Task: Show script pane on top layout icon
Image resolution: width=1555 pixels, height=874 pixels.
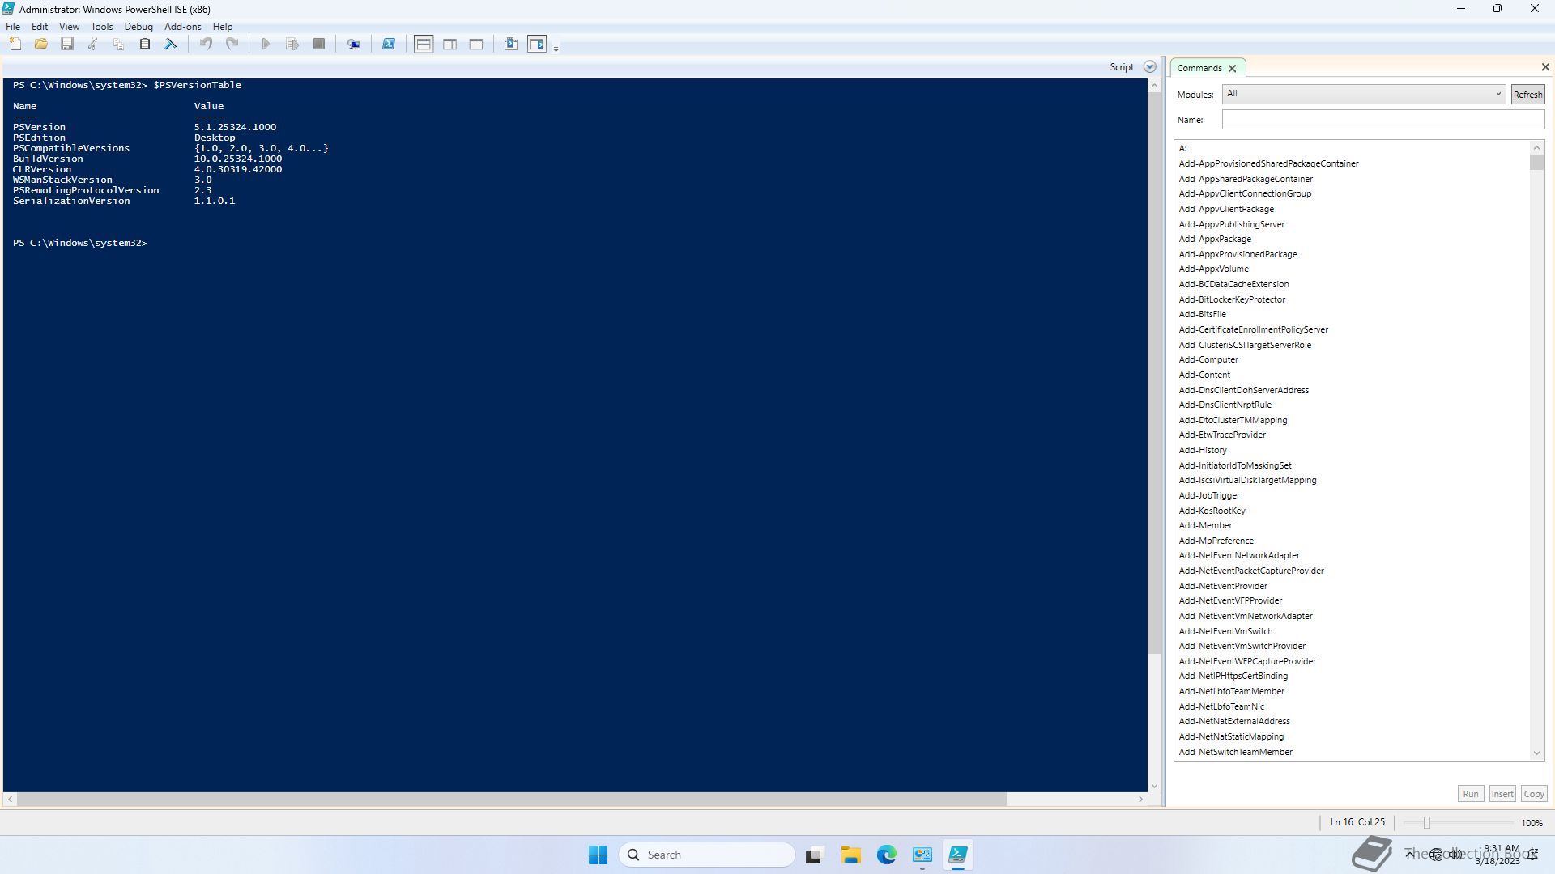Action: (x=424, y=45)
